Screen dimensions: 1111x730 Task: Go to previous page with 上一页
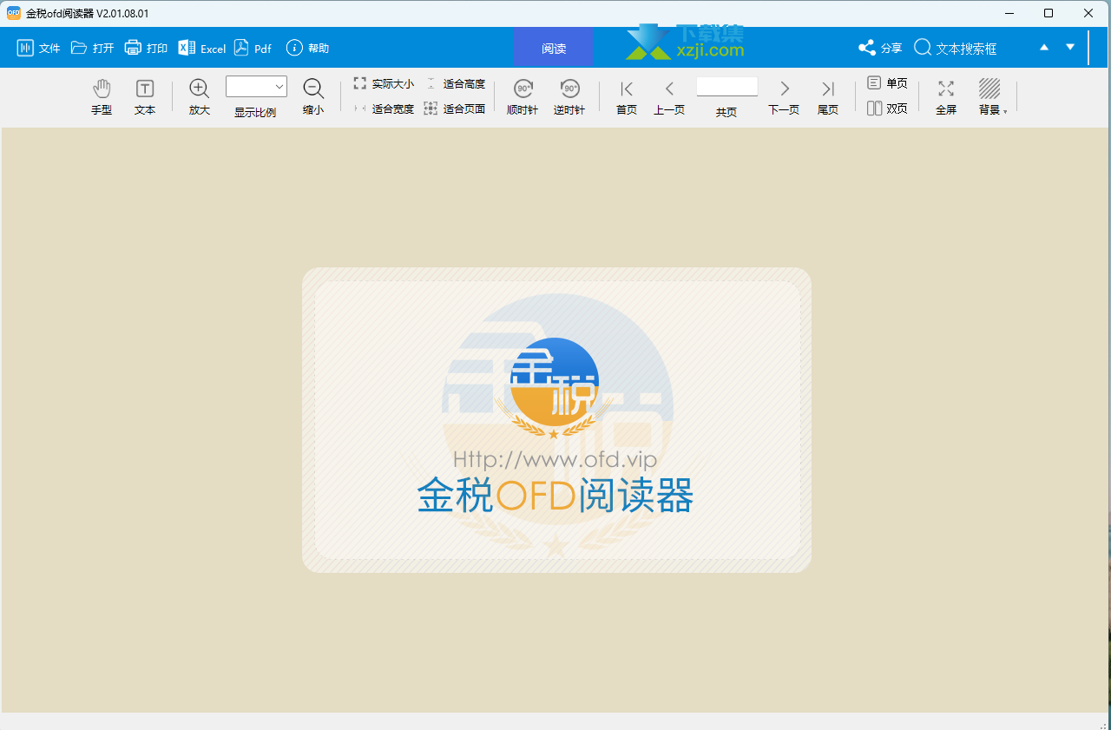click(669, 97)
